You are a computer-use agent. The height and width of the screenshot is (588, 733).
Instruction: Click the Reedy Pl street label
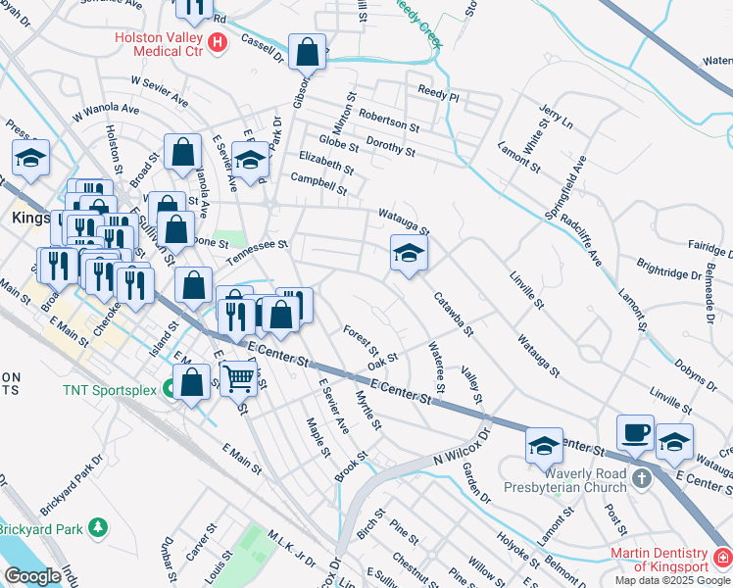click(438, 93)
